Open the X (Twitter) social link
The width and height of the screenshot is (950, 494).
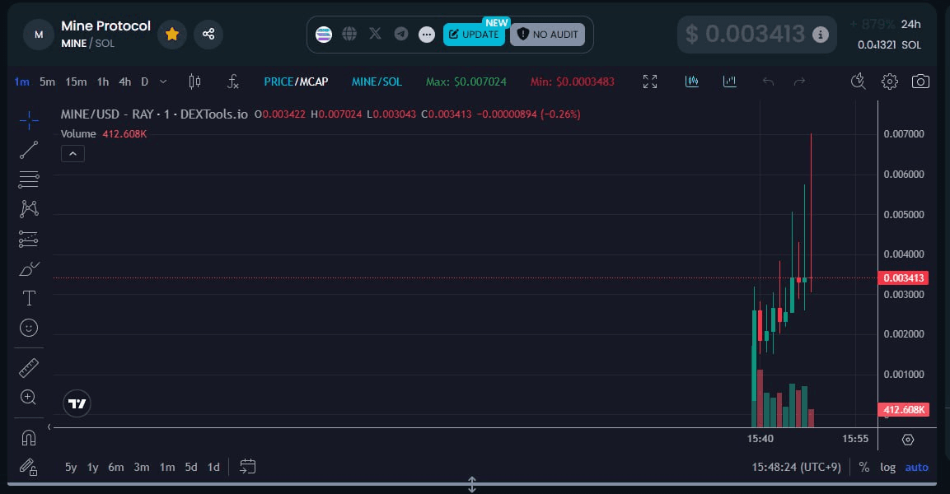(375, 34)
